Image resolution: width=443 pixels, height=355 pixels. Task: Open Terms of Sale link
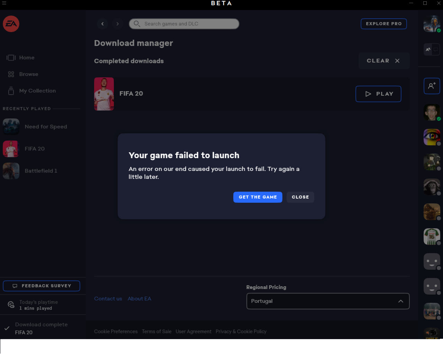(156, 332)
